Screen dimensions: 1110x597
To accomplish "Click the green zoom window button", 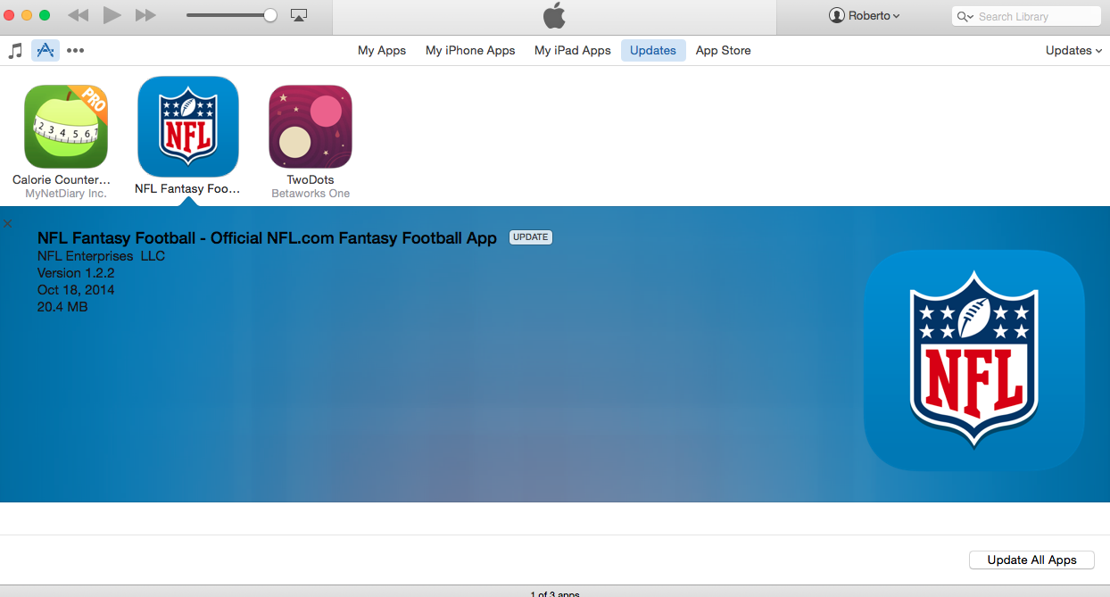I will tap(45, 15).
